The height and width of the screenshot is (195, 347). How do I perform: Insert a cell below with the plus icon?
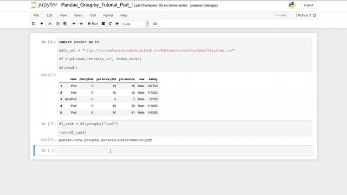pos(42,24)
